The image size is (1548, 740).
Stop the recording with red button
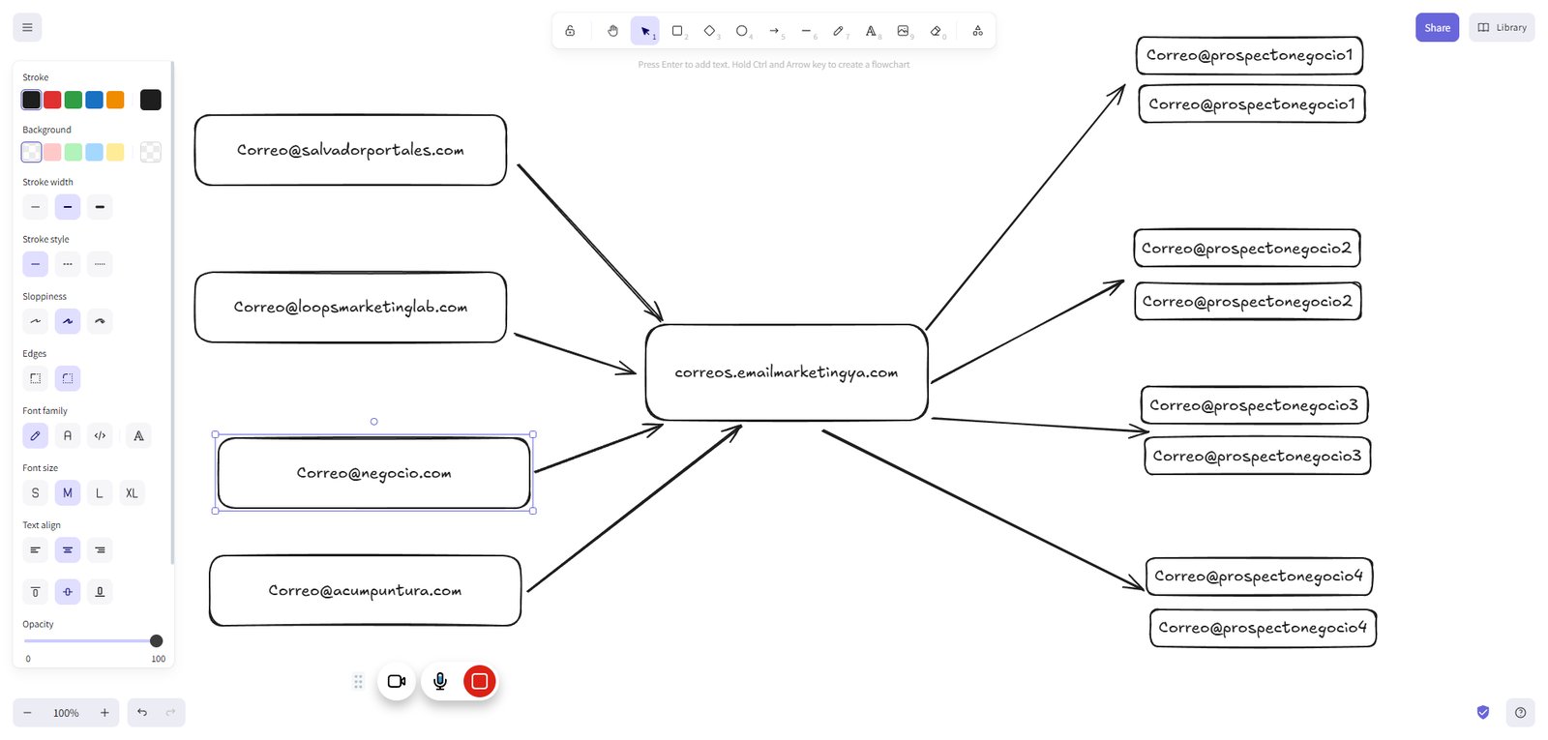coord(479,681)
